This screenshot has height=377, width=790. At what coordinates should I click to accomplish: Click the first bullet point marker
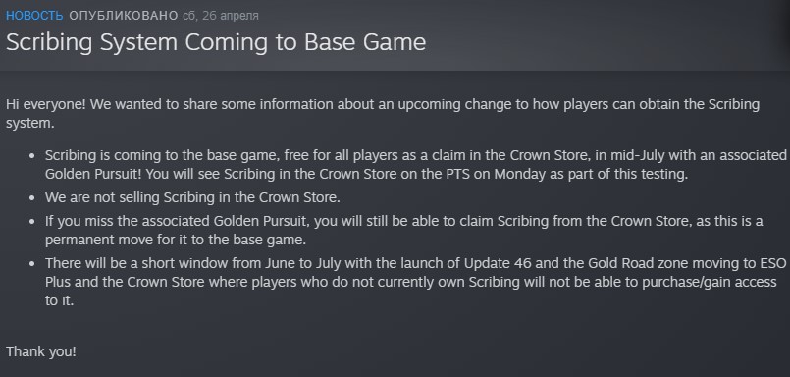[32, 156]
